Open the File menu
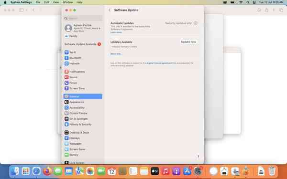287x179 pixels. (38, 2)
